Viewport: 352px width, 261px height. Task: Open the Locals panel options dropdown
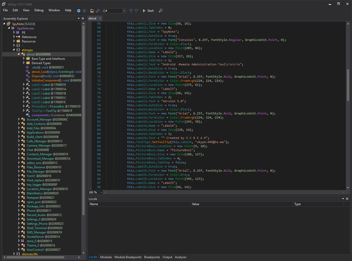[x=343, y=199]
